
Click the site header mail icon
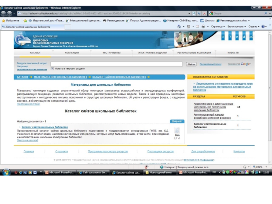pyautogui.click(x=223, y=36)
